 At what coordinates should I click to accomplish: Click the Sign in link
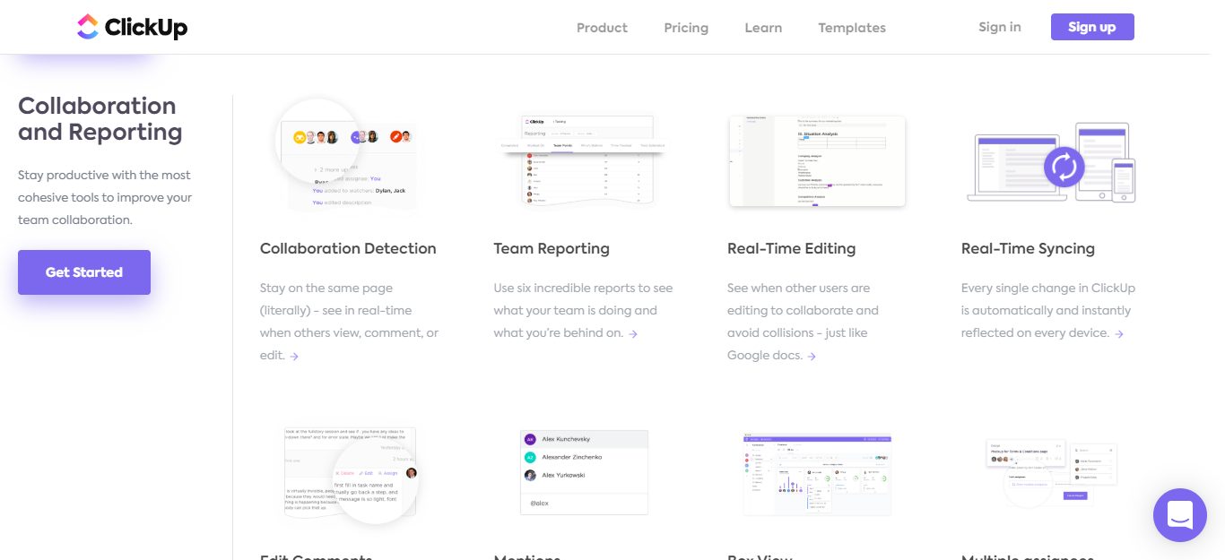(x=1000, y=27)
